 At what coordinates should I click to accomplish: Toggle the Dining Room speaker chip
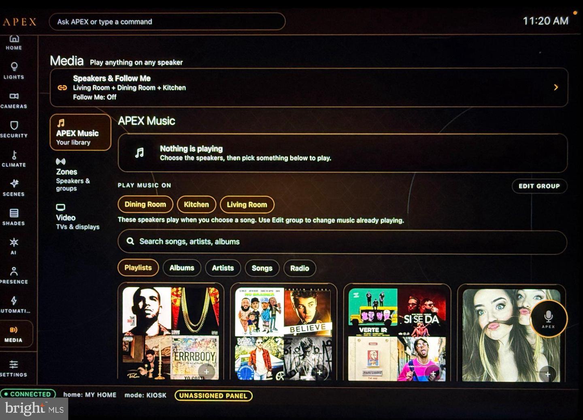tap(145, 205)
